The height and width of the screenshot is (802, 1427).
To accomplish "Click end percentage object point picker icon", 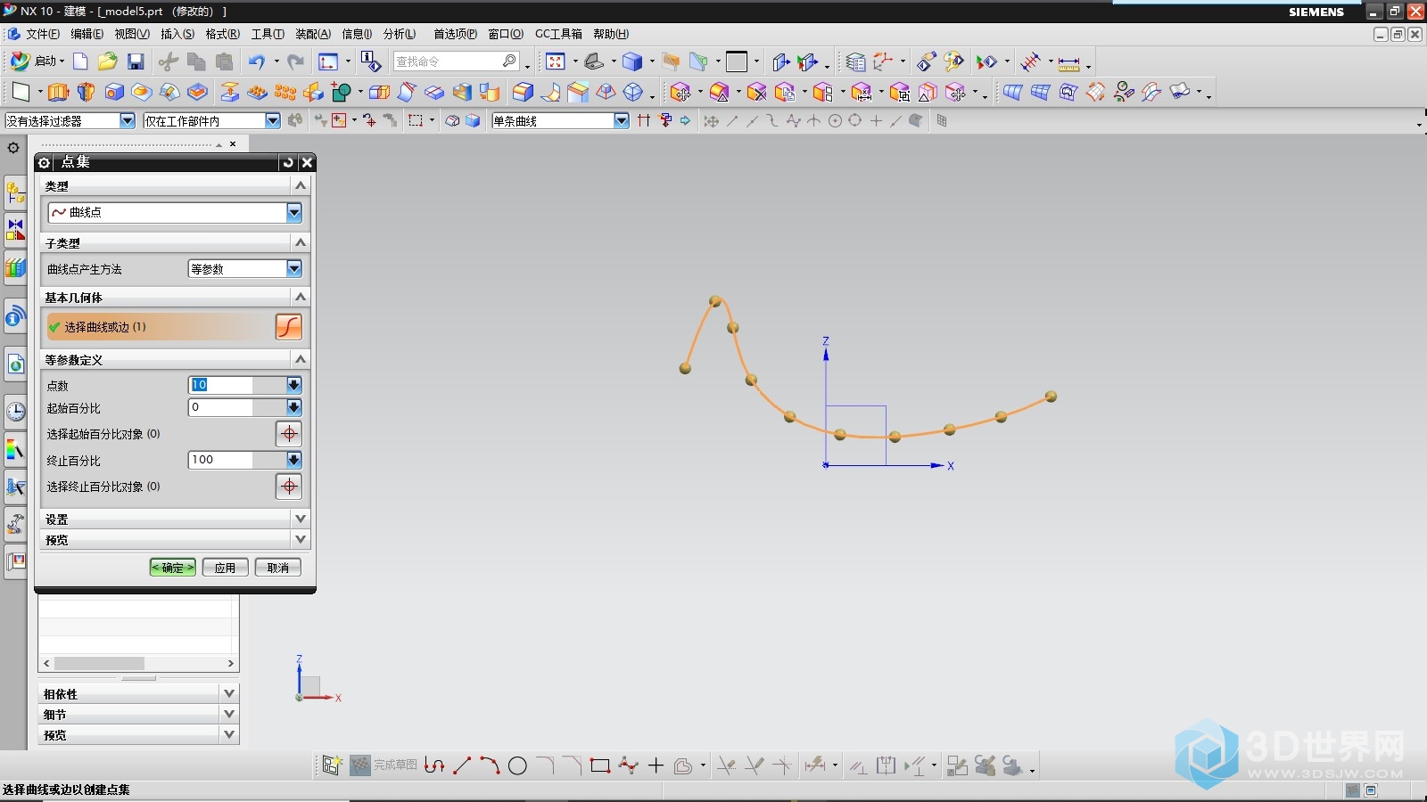I will [289, 487].
